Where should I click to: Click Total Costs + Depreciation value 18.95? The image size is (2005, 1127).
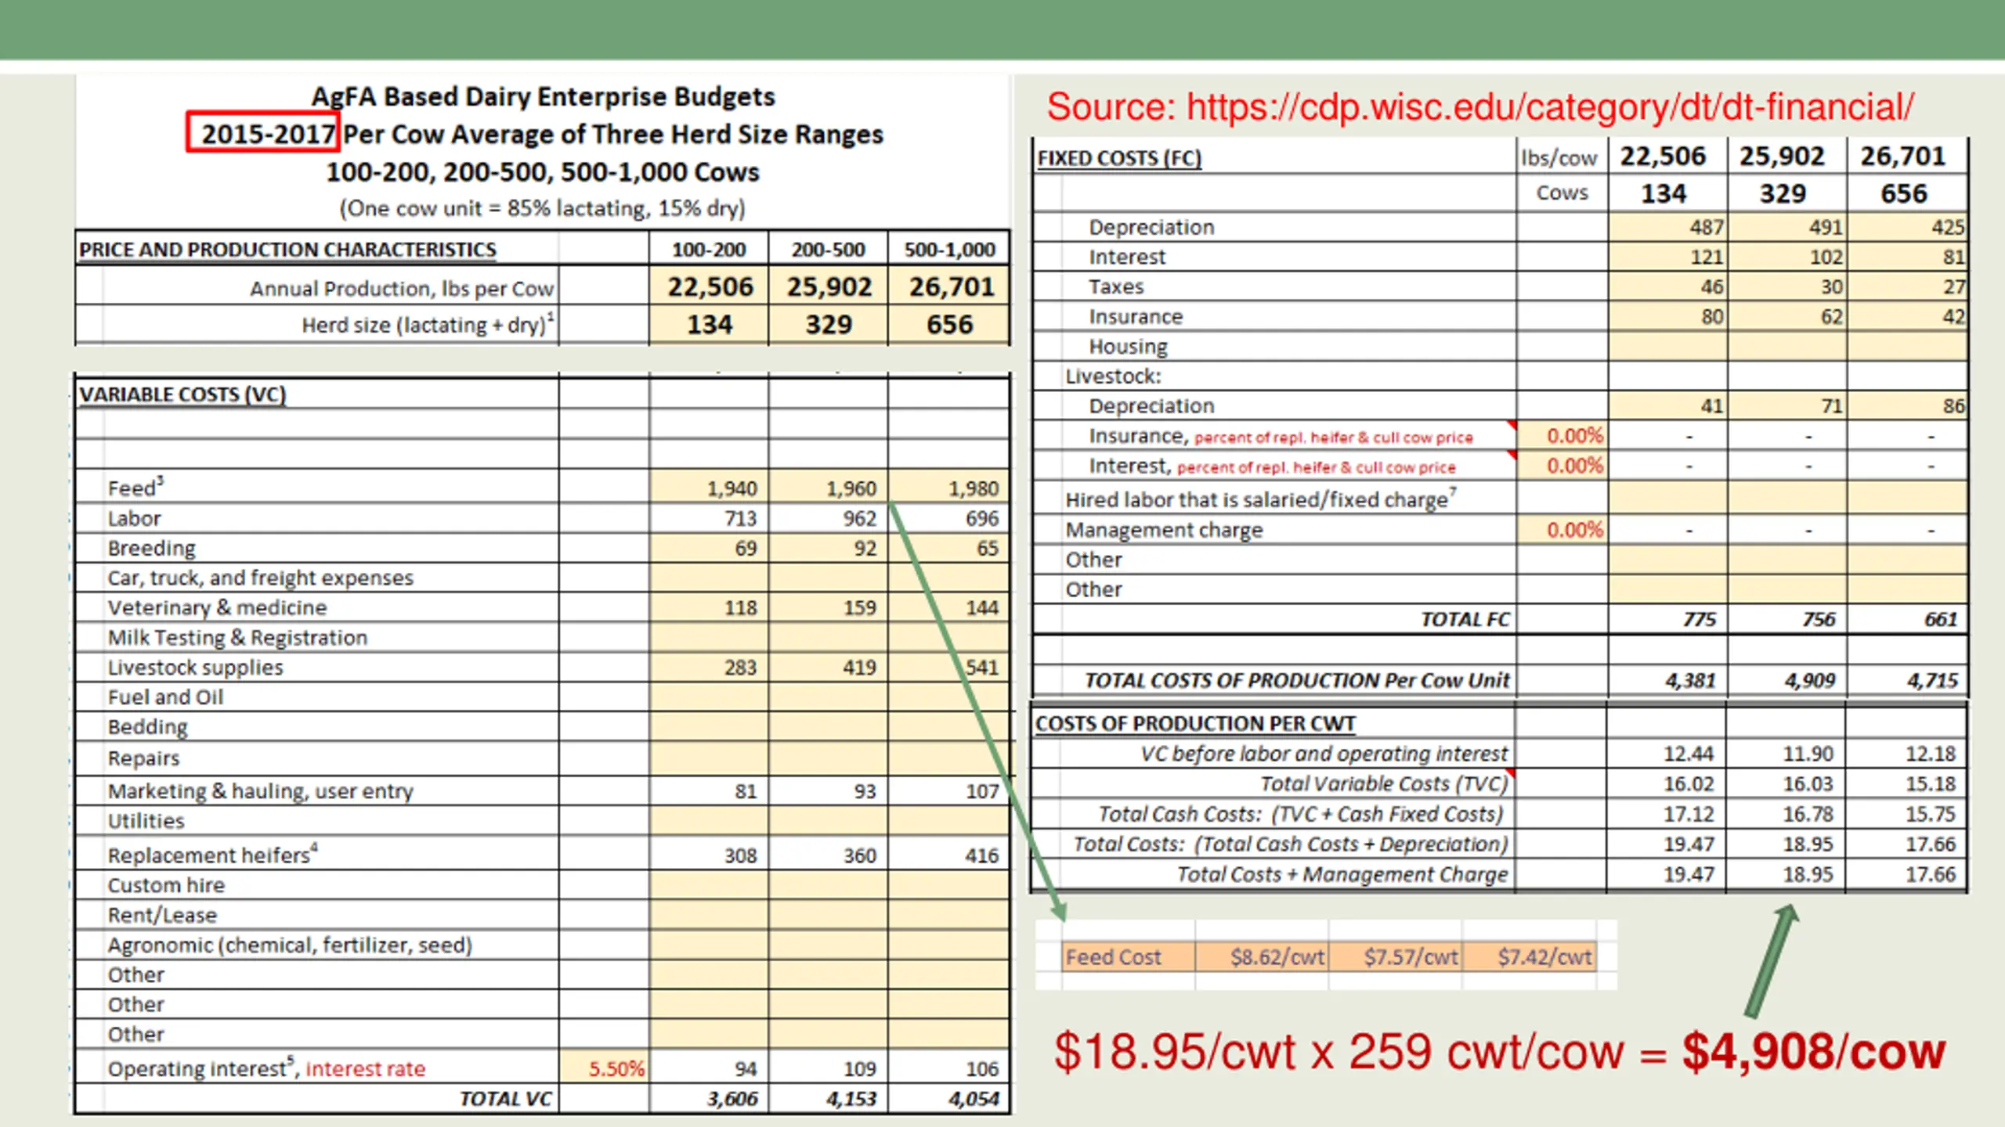click(1808, 844)
